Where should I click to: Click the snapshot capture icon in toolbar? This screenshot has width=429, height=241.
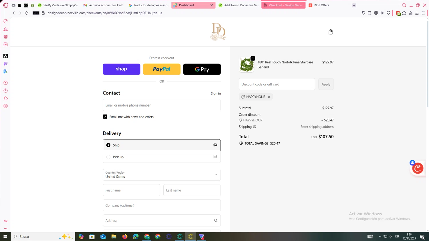(x=370, y=13)
